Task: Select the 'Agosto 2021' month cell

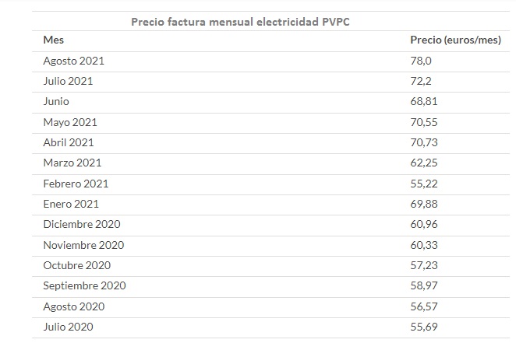Action: pos(74,61)
